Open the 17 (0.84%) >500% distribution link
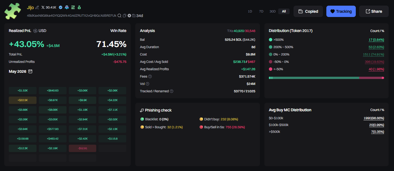 (x=376, y=40)
